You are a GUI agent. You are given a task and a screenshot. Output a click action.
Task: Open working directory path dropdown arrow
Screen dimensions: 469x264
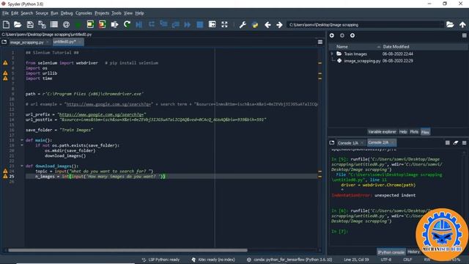[441, 24]
